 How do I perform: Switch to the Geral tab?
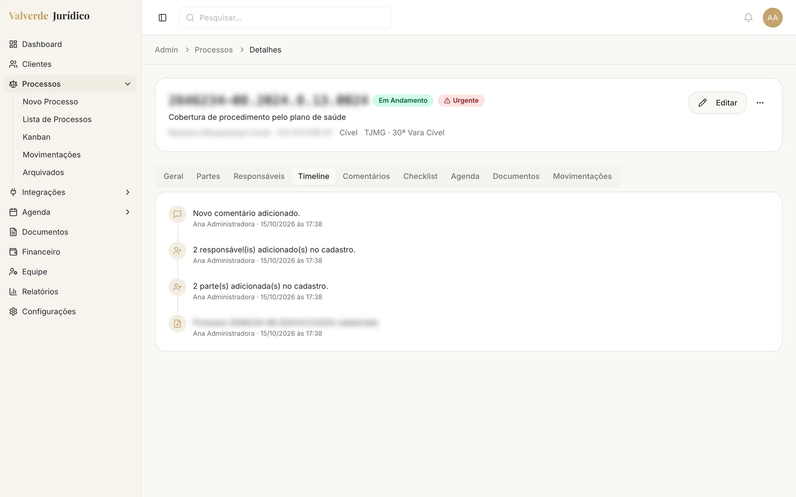173,176
